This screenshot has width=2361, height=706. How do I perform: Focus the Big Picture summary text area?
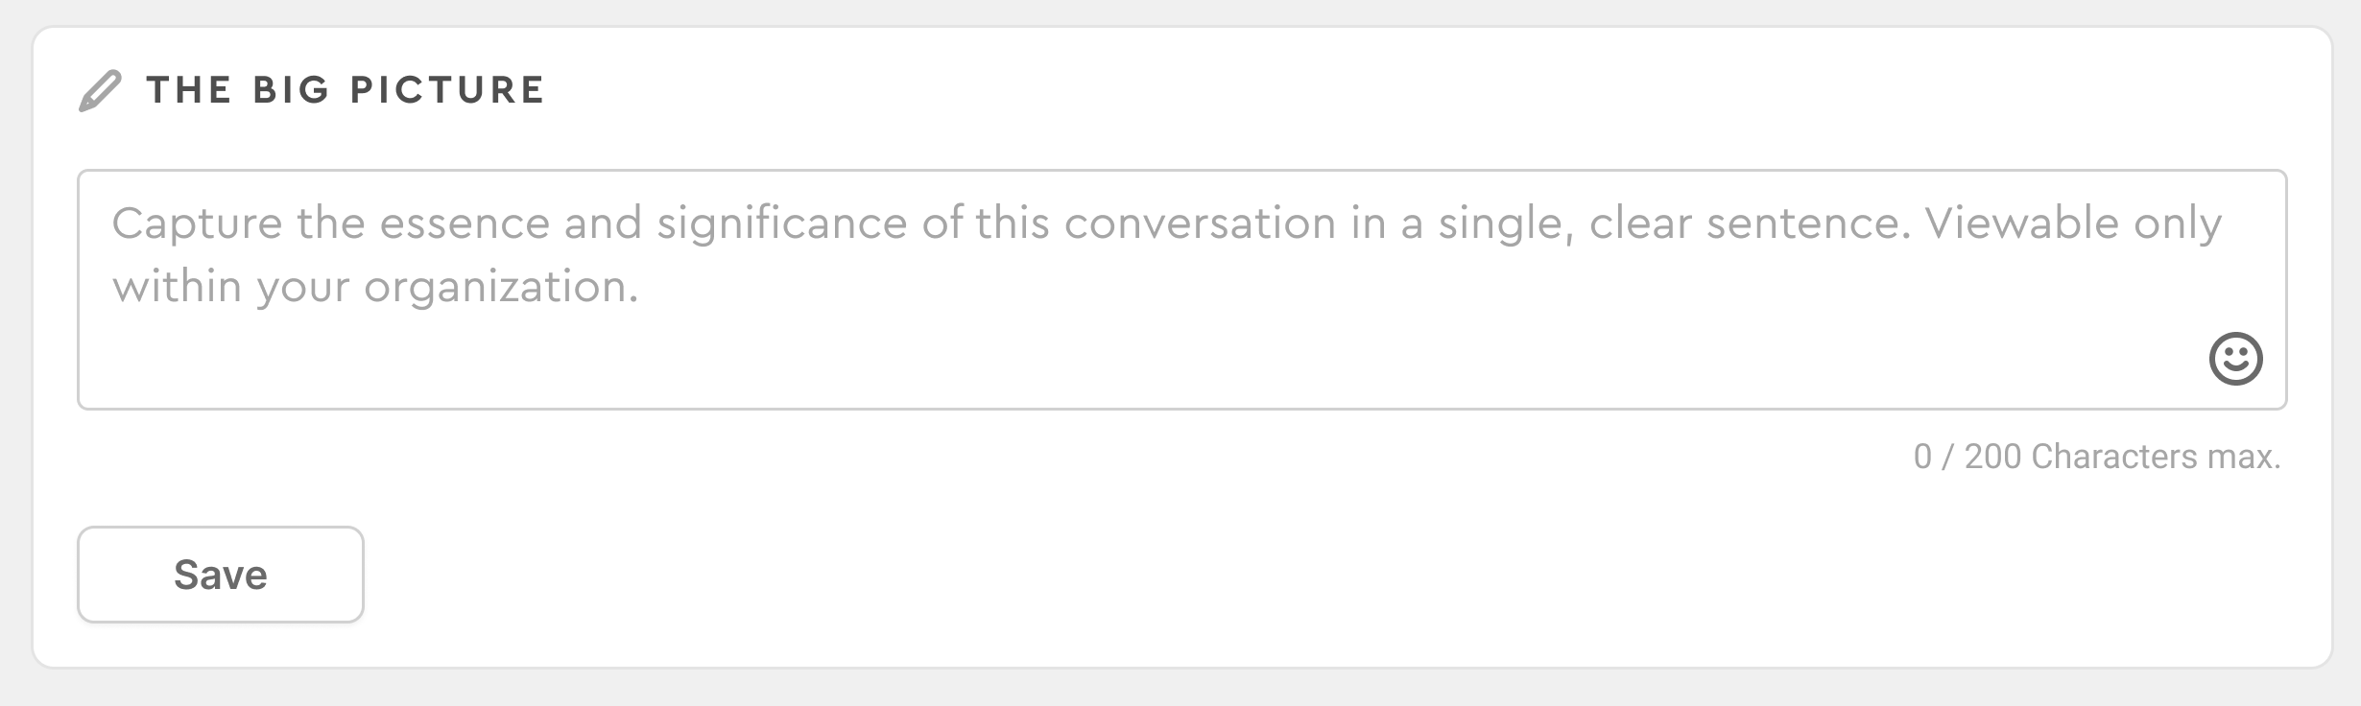[1182, 290]
